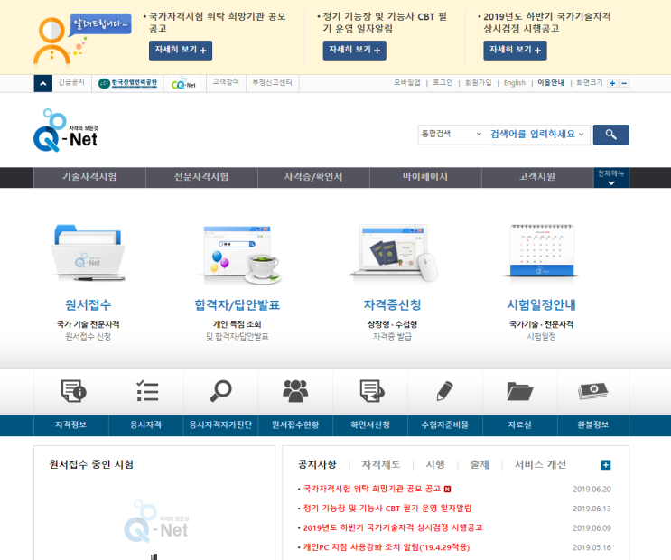Click the 검색어를 입력하세요 search field
Image resolution: width=671 pixels, height=560 pixels.
pyautogui.click(x=536, y=134)
